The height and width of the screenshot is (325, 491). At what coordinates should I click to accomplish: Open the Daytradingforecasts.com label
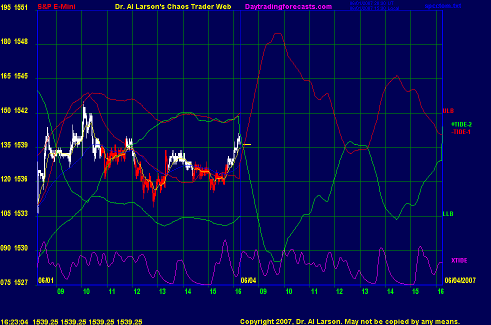288,6
